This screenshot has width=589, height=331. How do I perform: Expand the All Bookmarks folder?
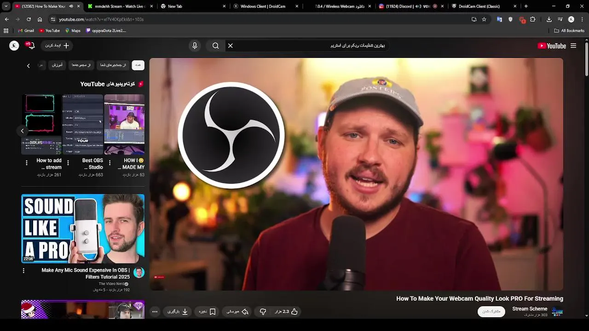click(x=569, y=31)
